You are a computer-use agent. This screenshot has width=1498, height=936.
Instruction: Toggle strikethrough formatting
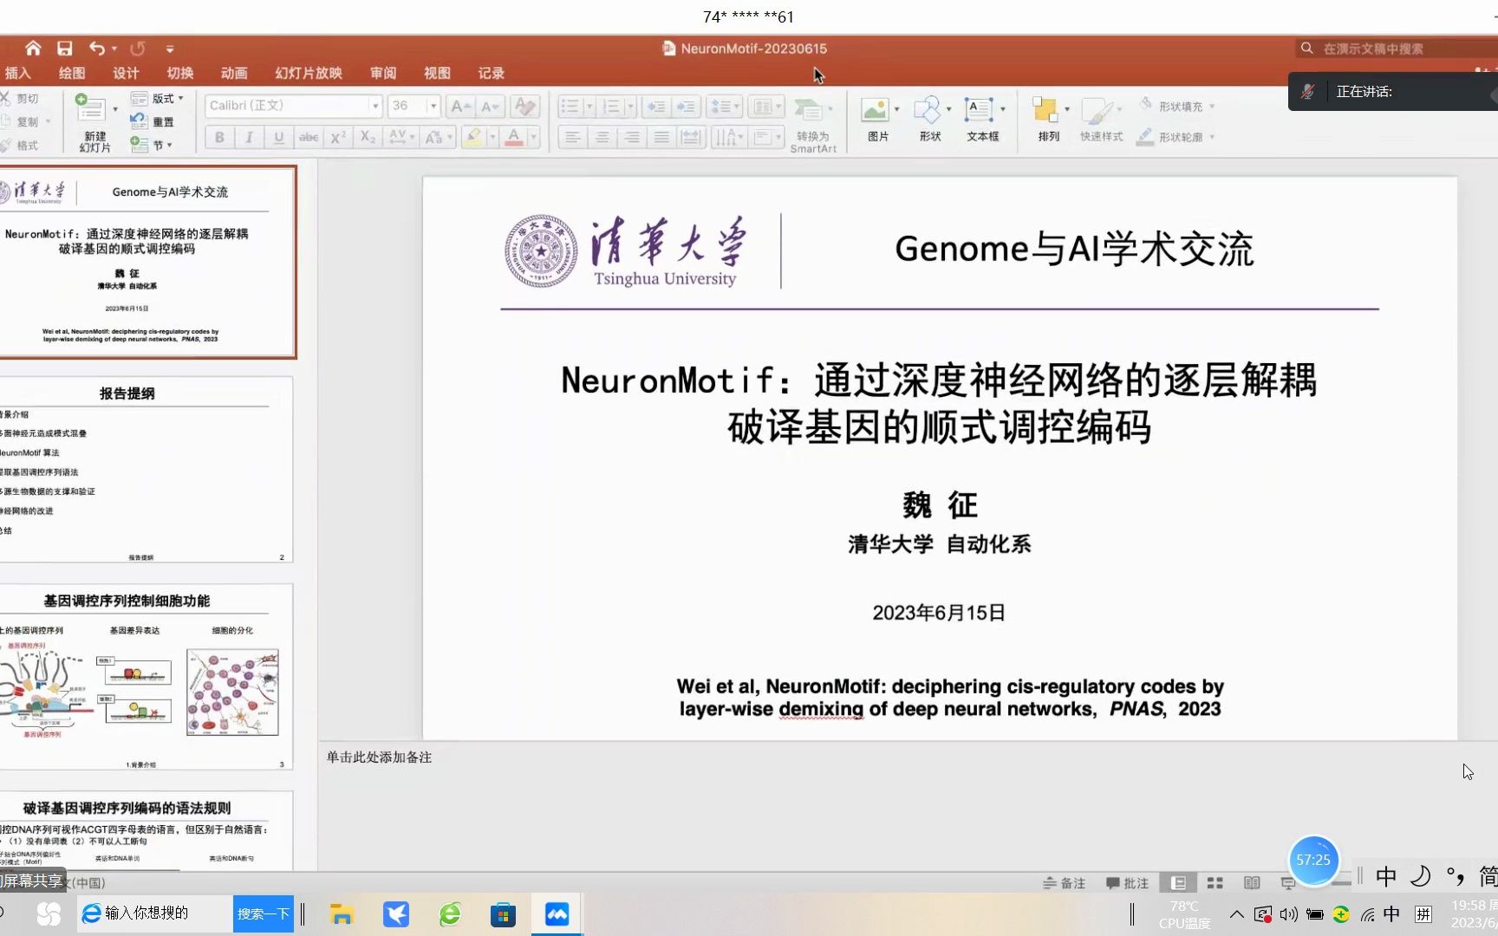[309, 137]
